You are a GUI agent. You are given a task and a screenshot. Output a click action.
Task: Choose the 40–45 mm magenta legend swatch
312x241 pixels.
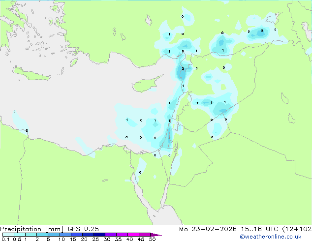[x=133, y=235]
